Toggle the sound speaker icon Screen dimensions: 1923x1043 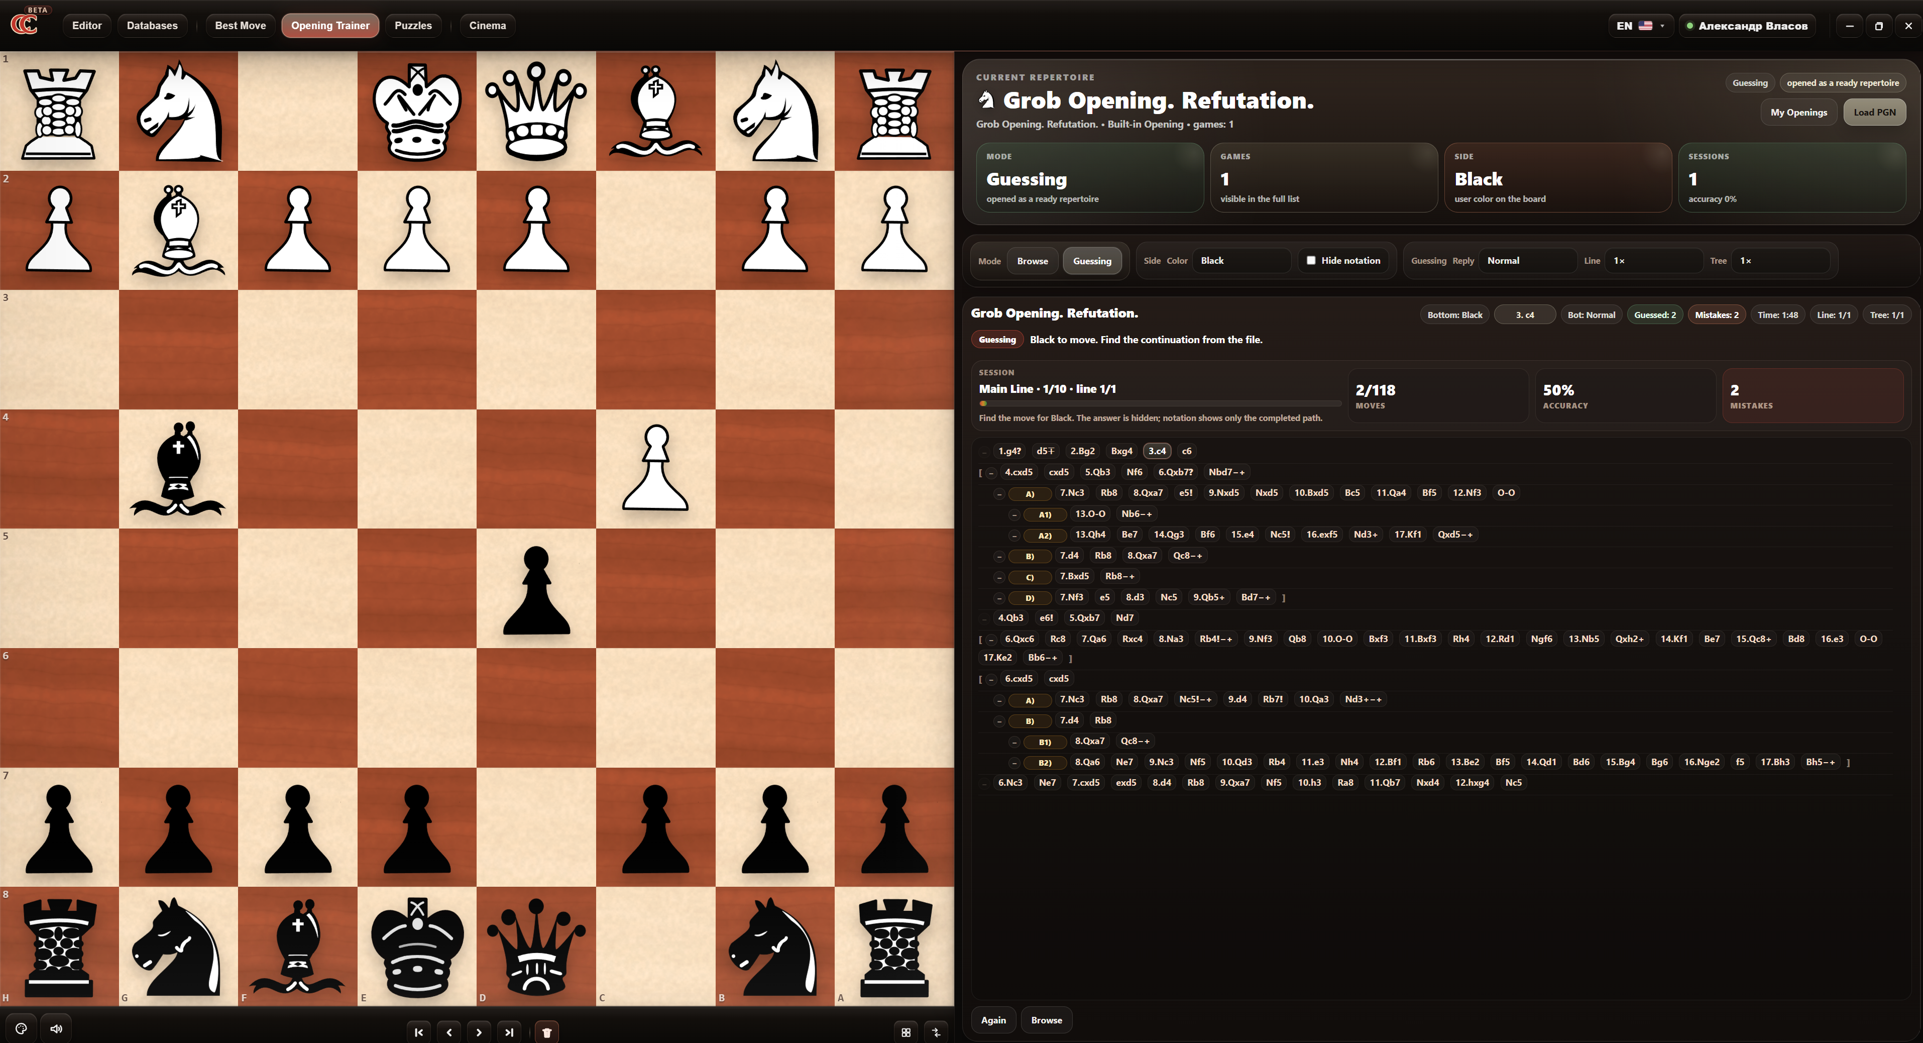56,1029
